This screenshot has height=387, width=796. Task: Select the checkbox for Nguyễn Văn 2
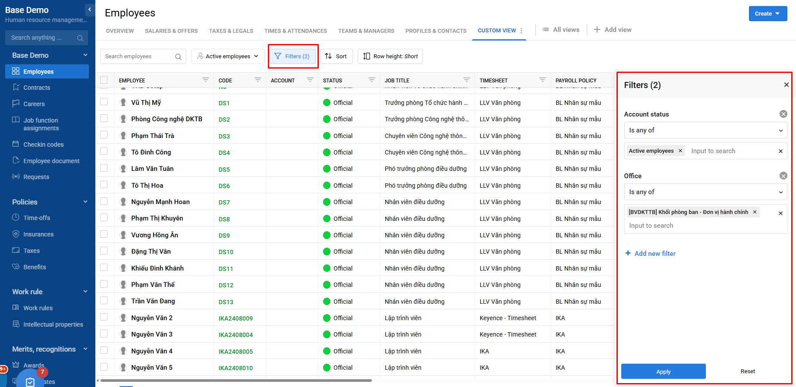click(104, 317)
